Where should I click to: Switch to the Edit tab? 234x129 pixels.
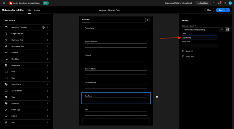pos(29,10)
